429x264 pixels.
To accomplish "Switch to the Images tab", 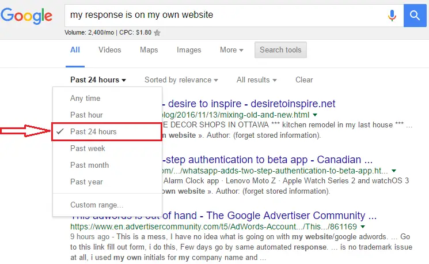I will [189, 50].
